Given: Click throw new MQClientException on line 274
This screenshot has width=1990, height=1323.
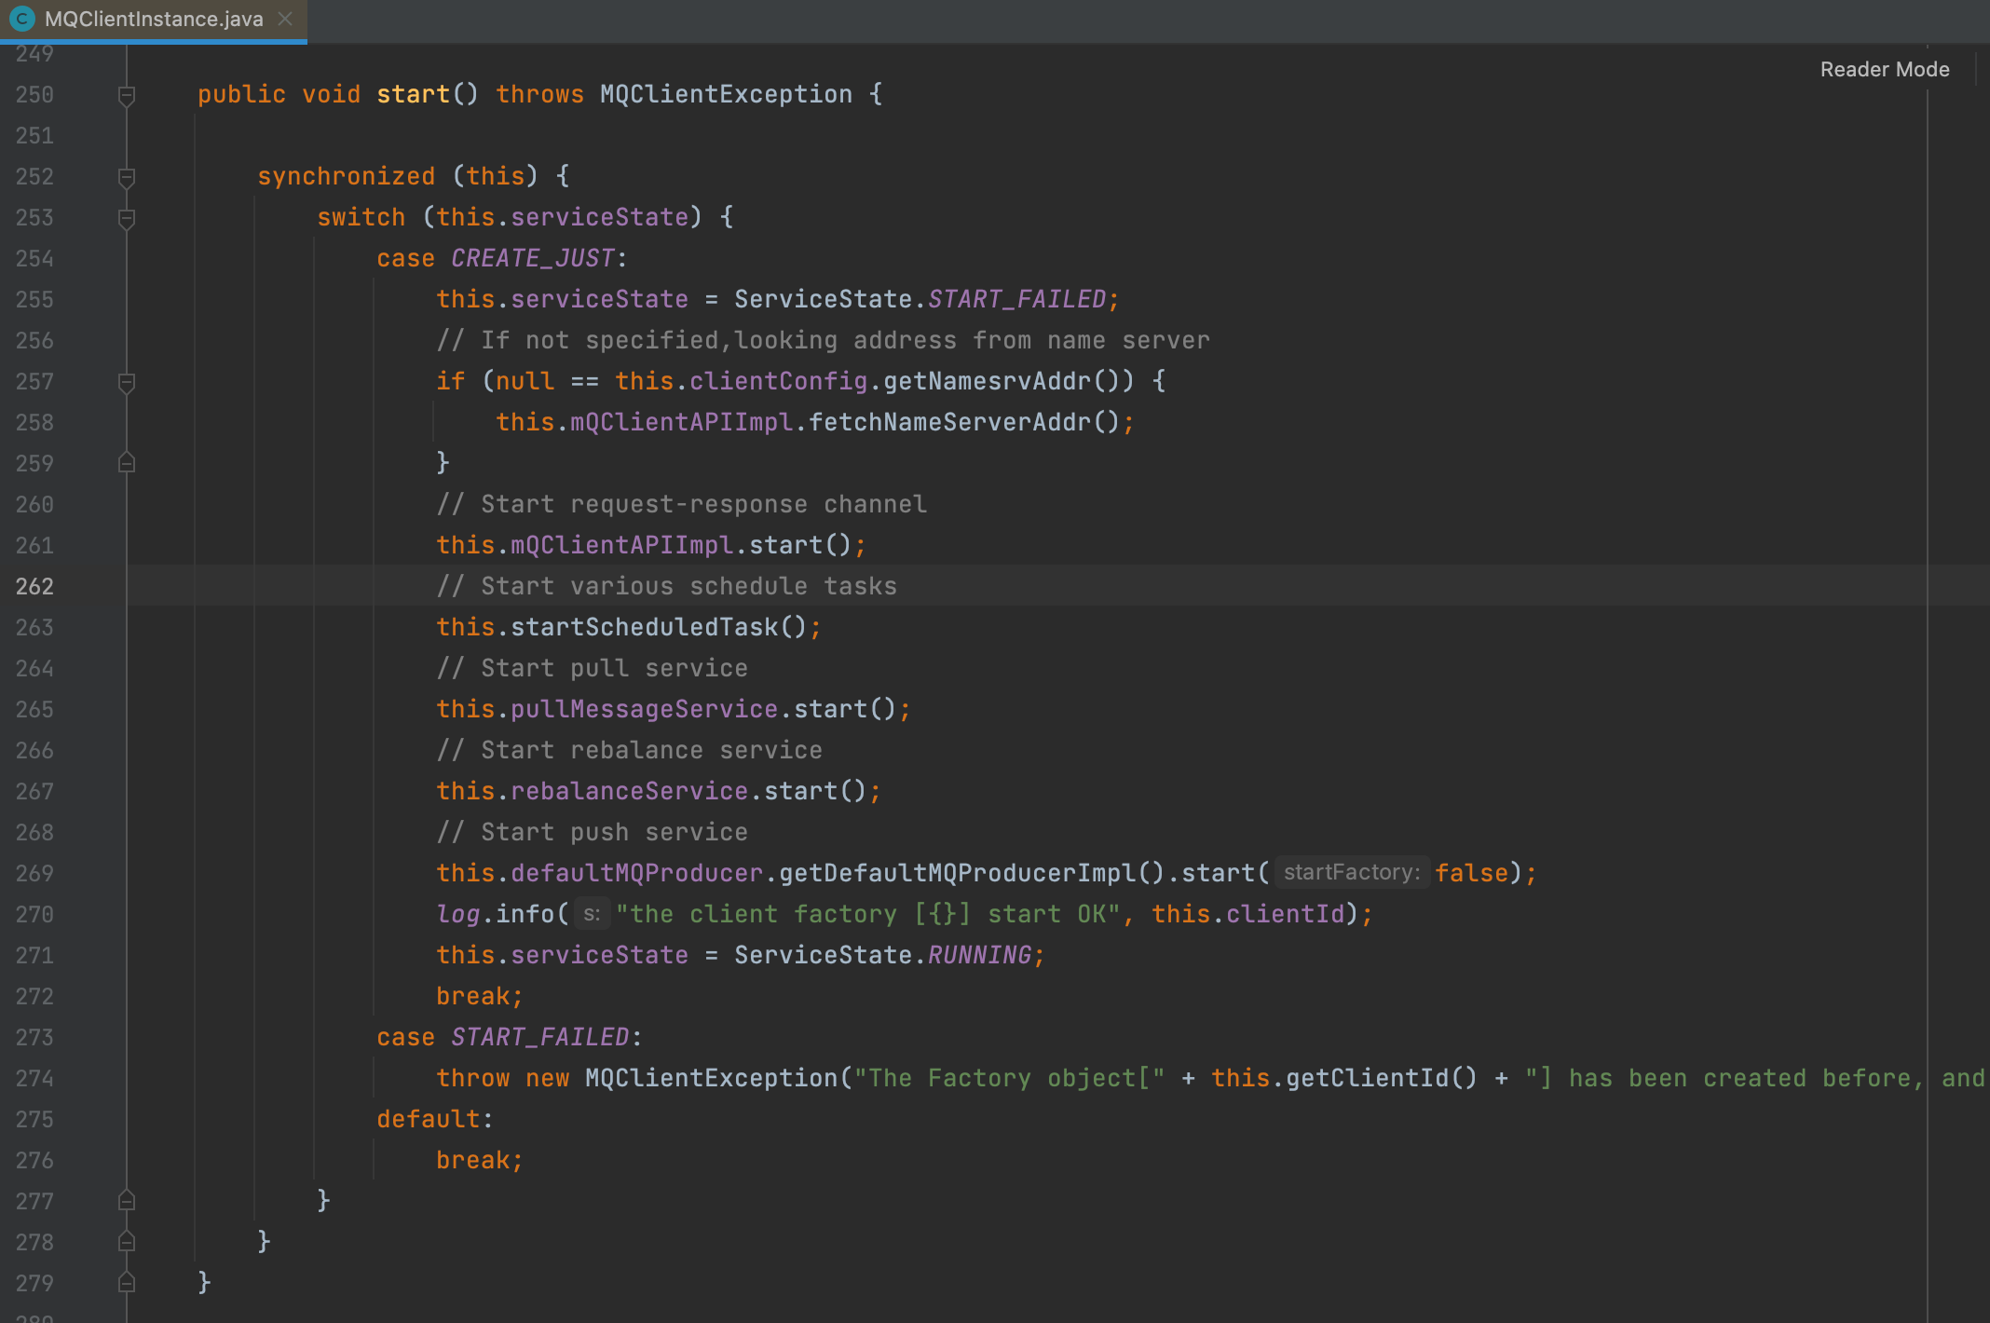Looking at the screenshot, I should pos(636,1078).
